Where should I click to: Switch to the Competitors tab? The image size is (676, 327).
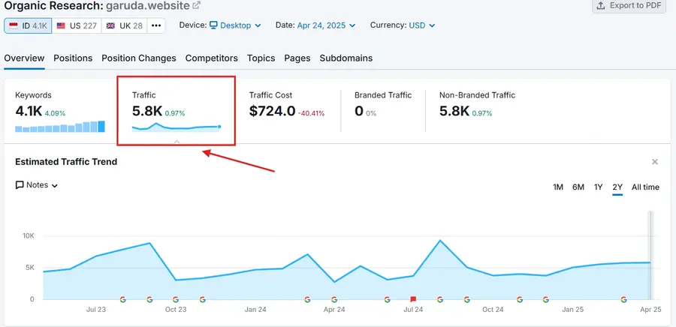pyautogui.click(x=211, y=58)
